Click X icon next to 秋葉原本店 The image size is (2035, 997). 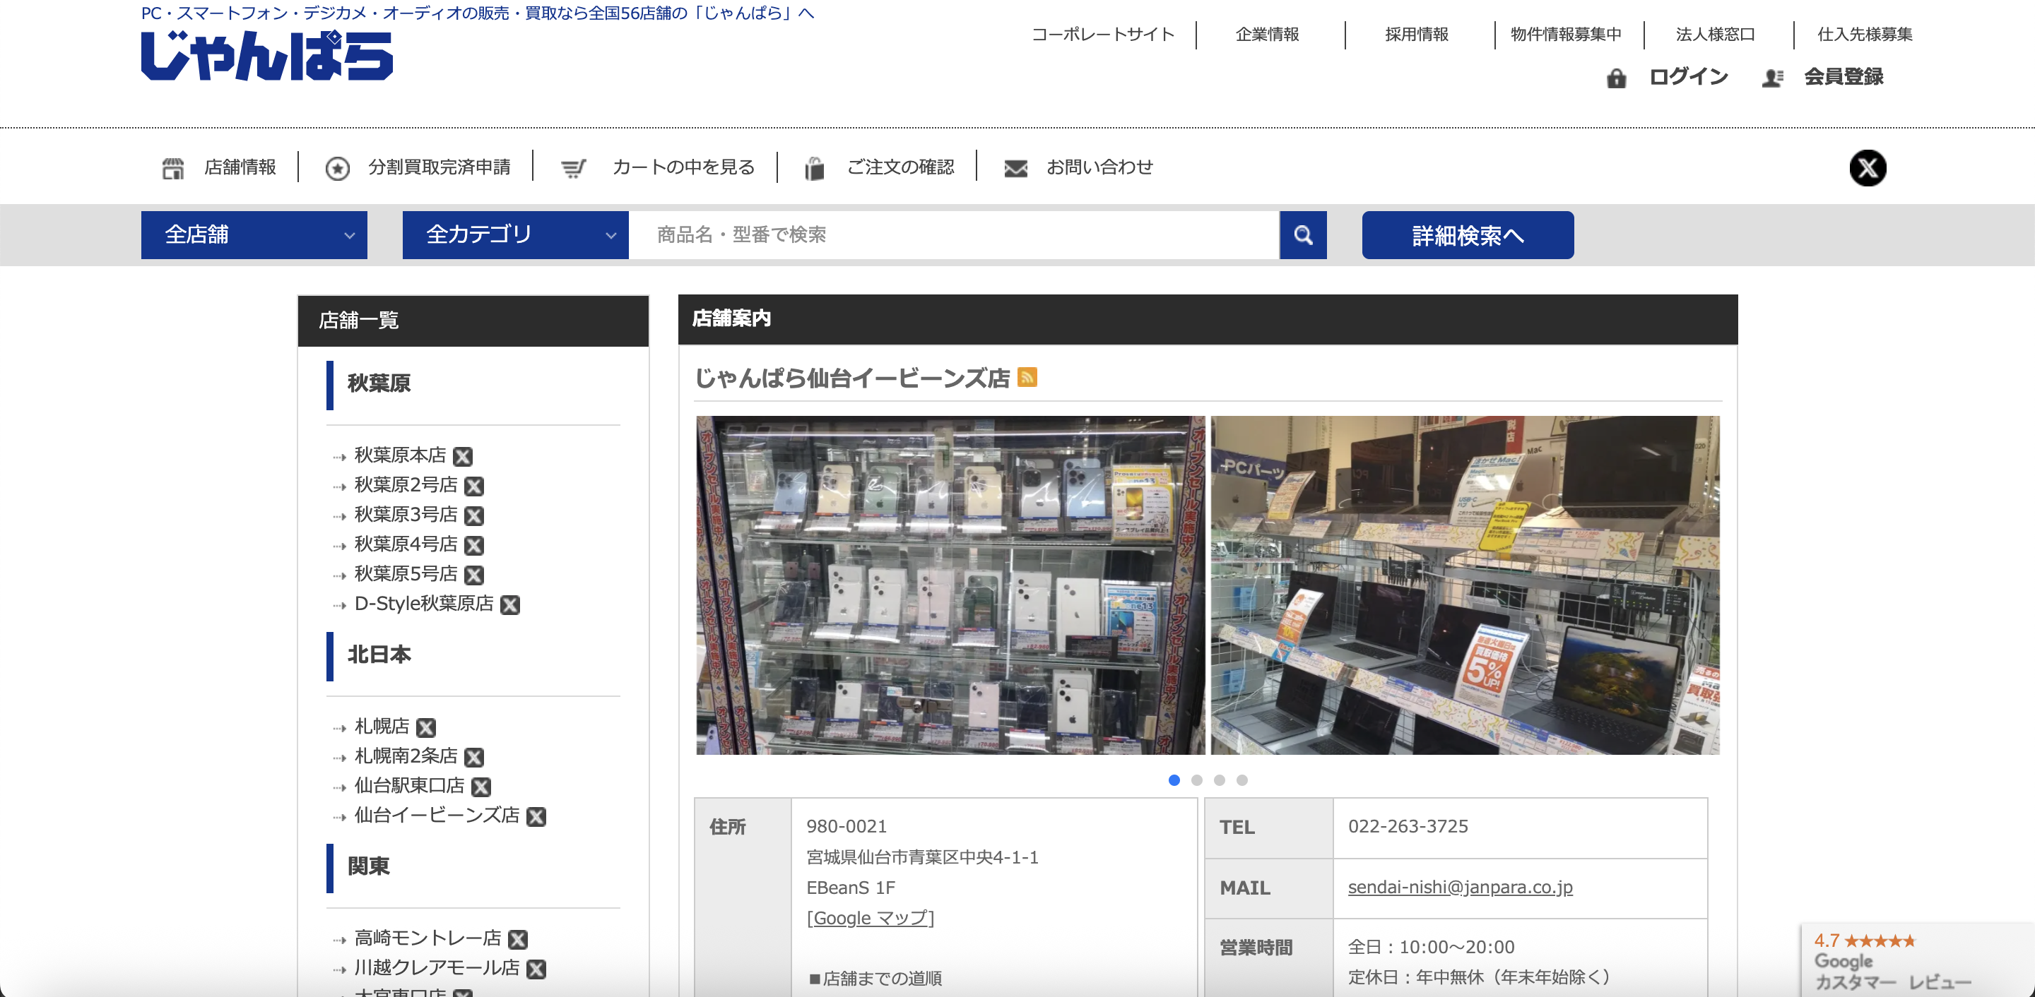463,456
